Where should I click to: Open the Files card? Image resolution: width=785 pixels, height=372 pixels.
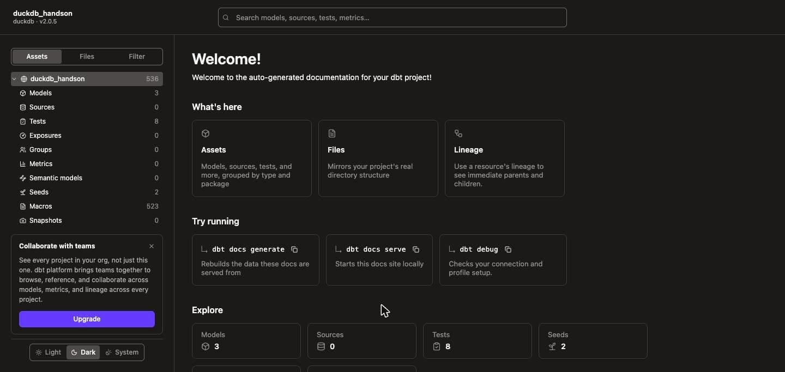378,158
